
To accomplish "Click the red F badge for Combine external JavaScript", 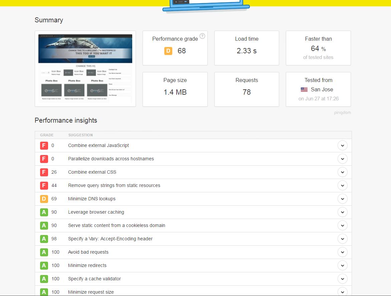I will click(x=44, y=145).
